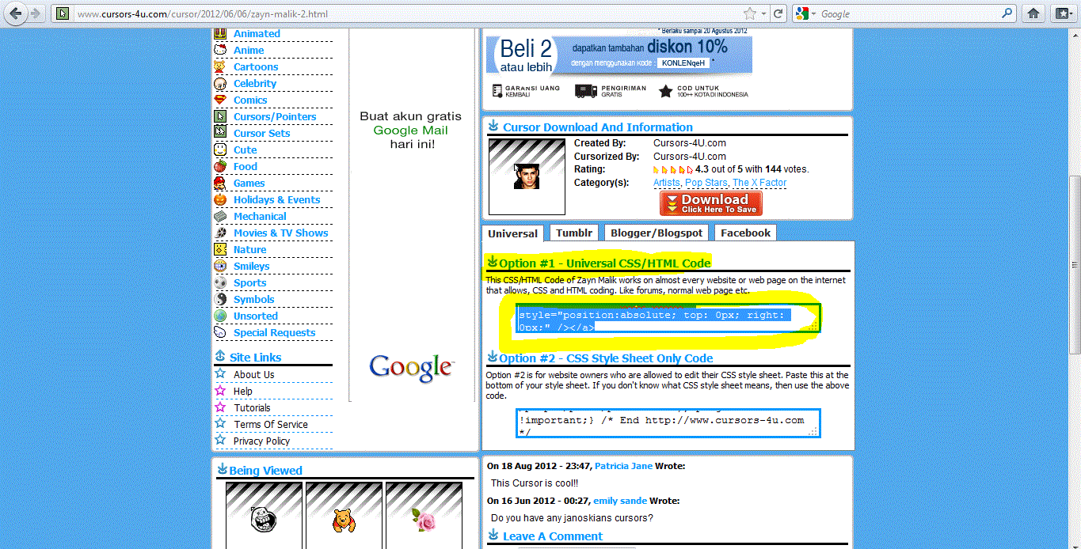1081x549 pixels.
Task: Click the Zayn Malik cursor preview
Action: click(527, 176)
